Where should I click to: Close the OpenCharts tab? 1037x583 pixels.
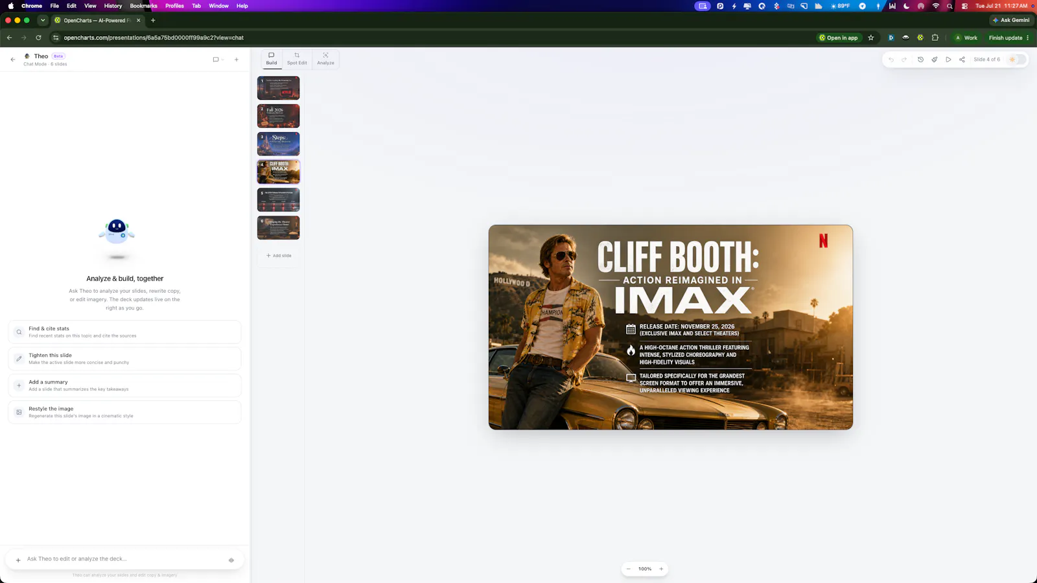tap(139, 20)
